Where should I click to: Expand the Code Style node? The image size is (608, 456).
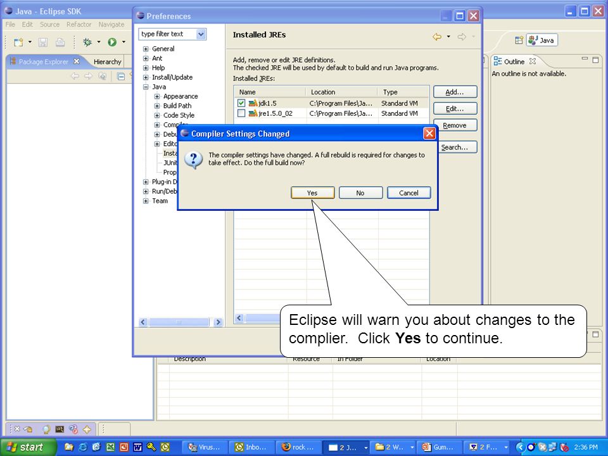[157, 115]
